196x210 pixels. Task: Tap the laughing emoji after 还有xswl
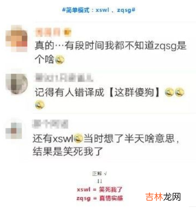coord(78,138)
